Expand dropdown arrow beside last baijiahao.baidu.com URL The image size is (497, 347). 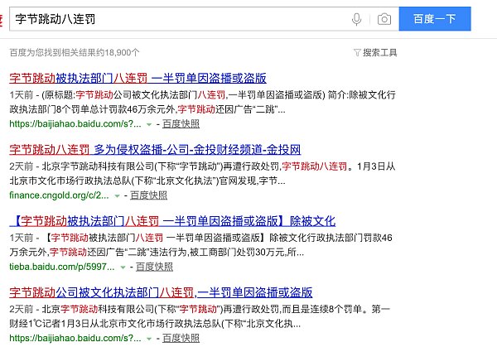pos(148,338)
